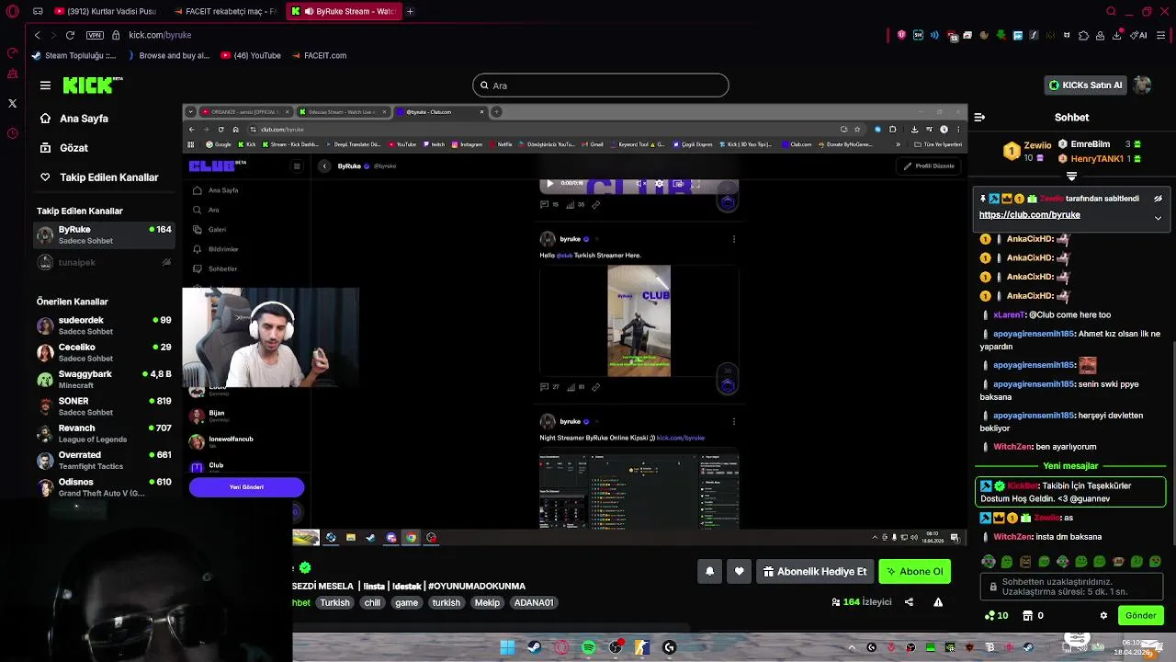Open browser AI assistant button
Image resolution: width=1176 pixels, height=662 pixels.
pos(1139,35)
